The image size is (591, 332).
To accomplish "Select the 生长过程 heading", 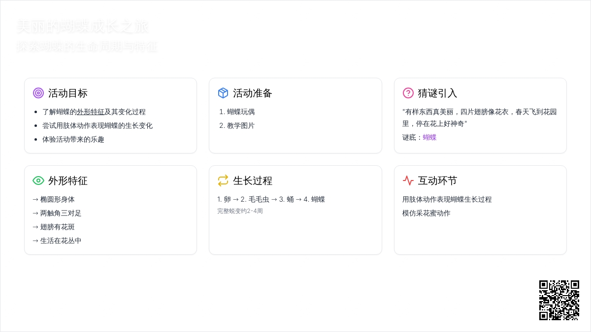I will 253,181.
